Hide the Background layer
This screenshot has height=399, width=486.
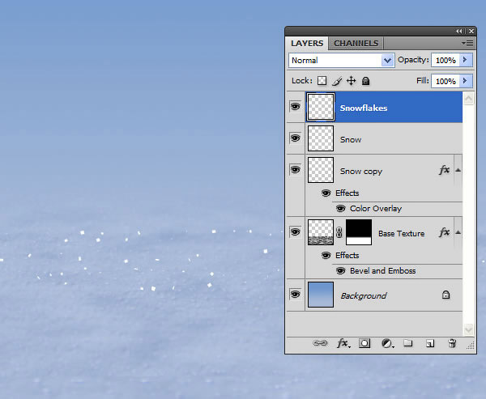(295, 294)
